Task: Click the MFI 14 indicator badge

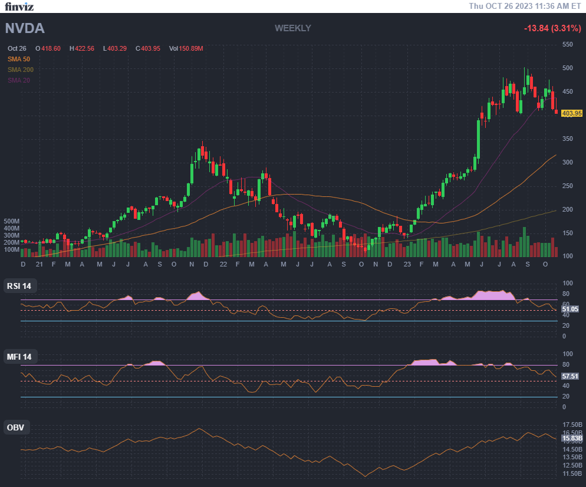Action: click(x=19, y=357)
